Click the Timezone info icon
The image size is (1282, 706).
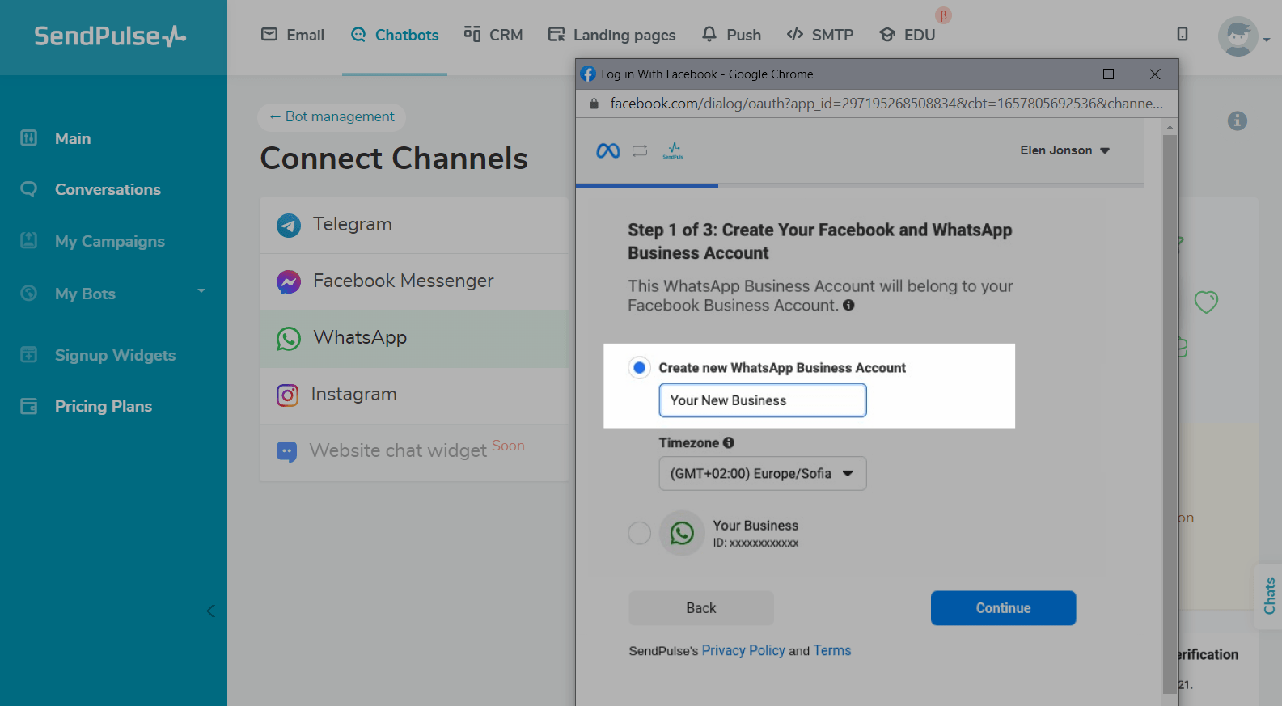point(729,442)
